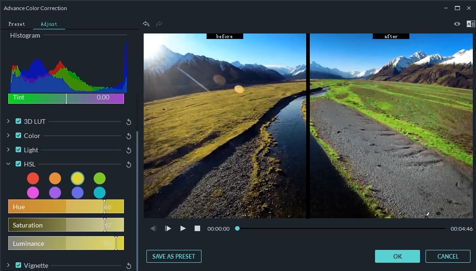Step forward one frame
The width and height of the screenshot is (476, 271).
tap(168, 228)
